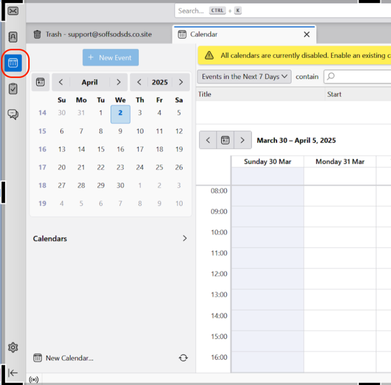This screenshot has width=391, height=385.
Task: Switch to Trash - support@soffsodsds.co.site tab
Action: click(99, 34)
